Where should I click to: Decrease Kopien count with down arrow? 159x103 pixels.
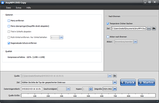pyautogui.click(x=91, y=90)
